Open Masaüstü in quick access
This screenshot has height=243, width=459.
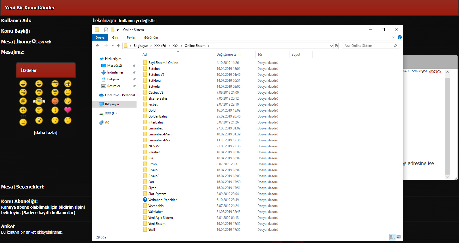114,66
